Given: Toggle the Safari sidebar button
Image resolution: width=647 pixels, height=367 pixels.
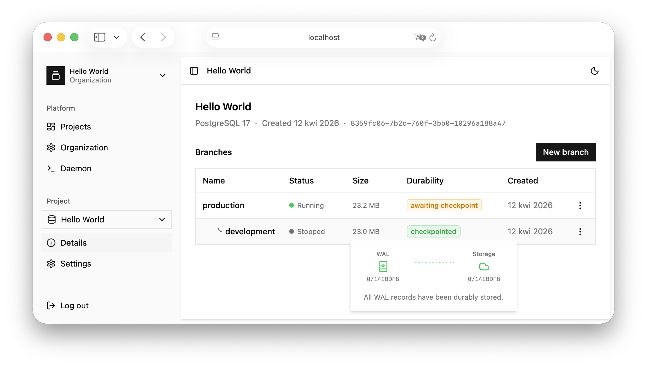Looking at the screenshot, I should 100,37.
